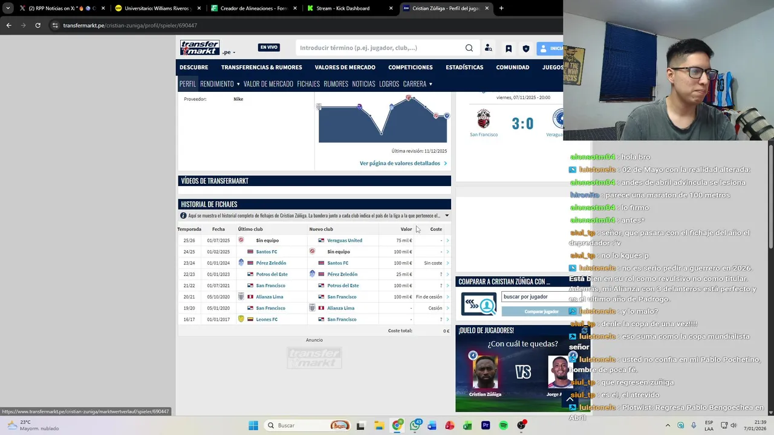This screenshot has height=435, width=774.
Task: Click Alianza Lima in Nuevo club column
Action: (341, 308)
